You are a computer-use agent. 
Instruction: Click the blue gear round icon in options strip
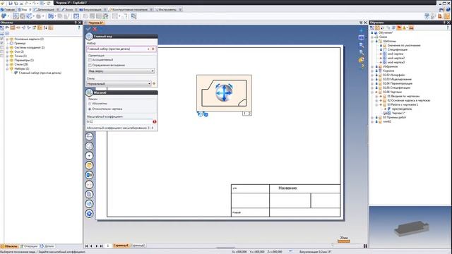point(90,213)
